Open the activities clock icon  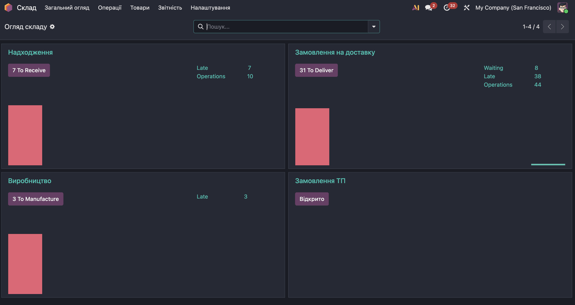447,8
